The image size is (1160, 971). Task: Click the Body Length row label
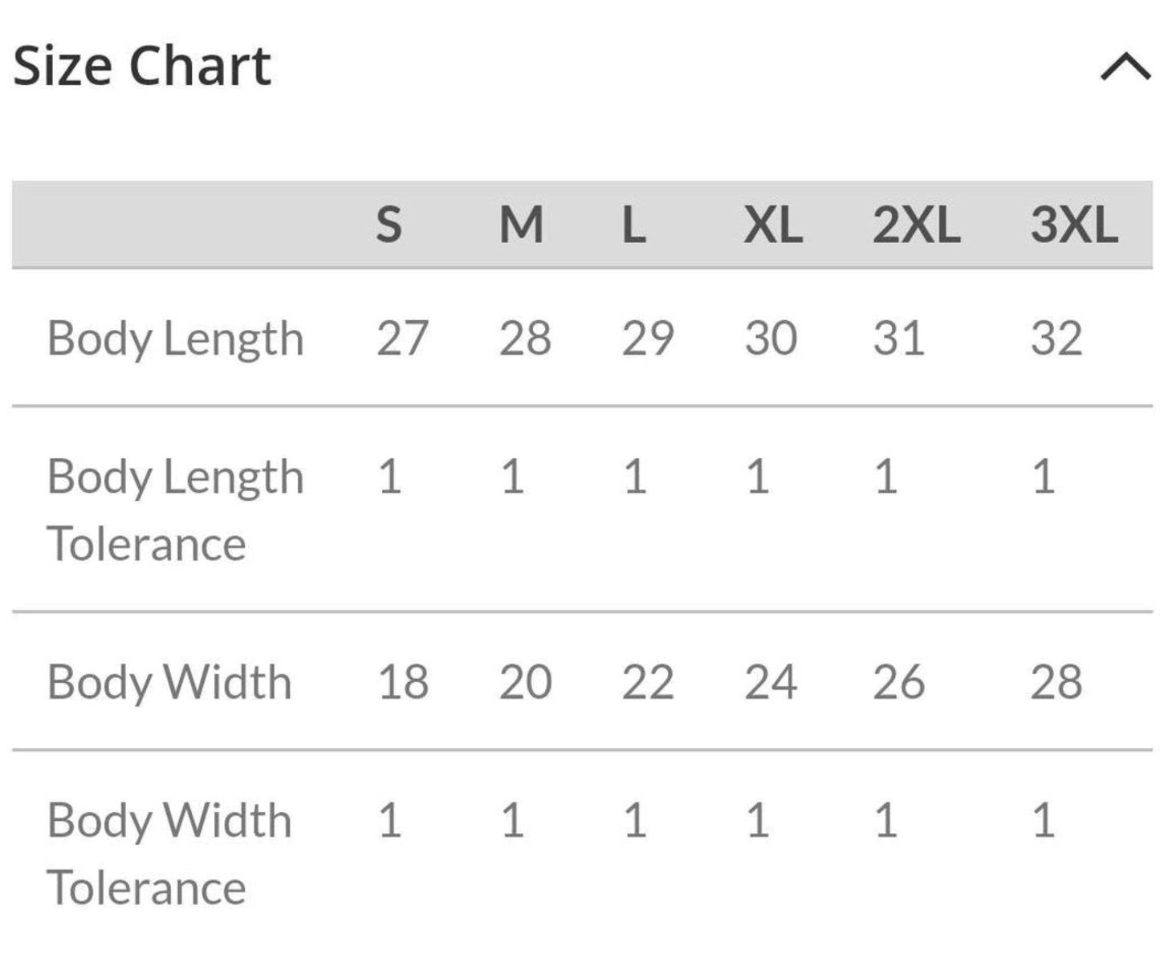click(175, 338)
